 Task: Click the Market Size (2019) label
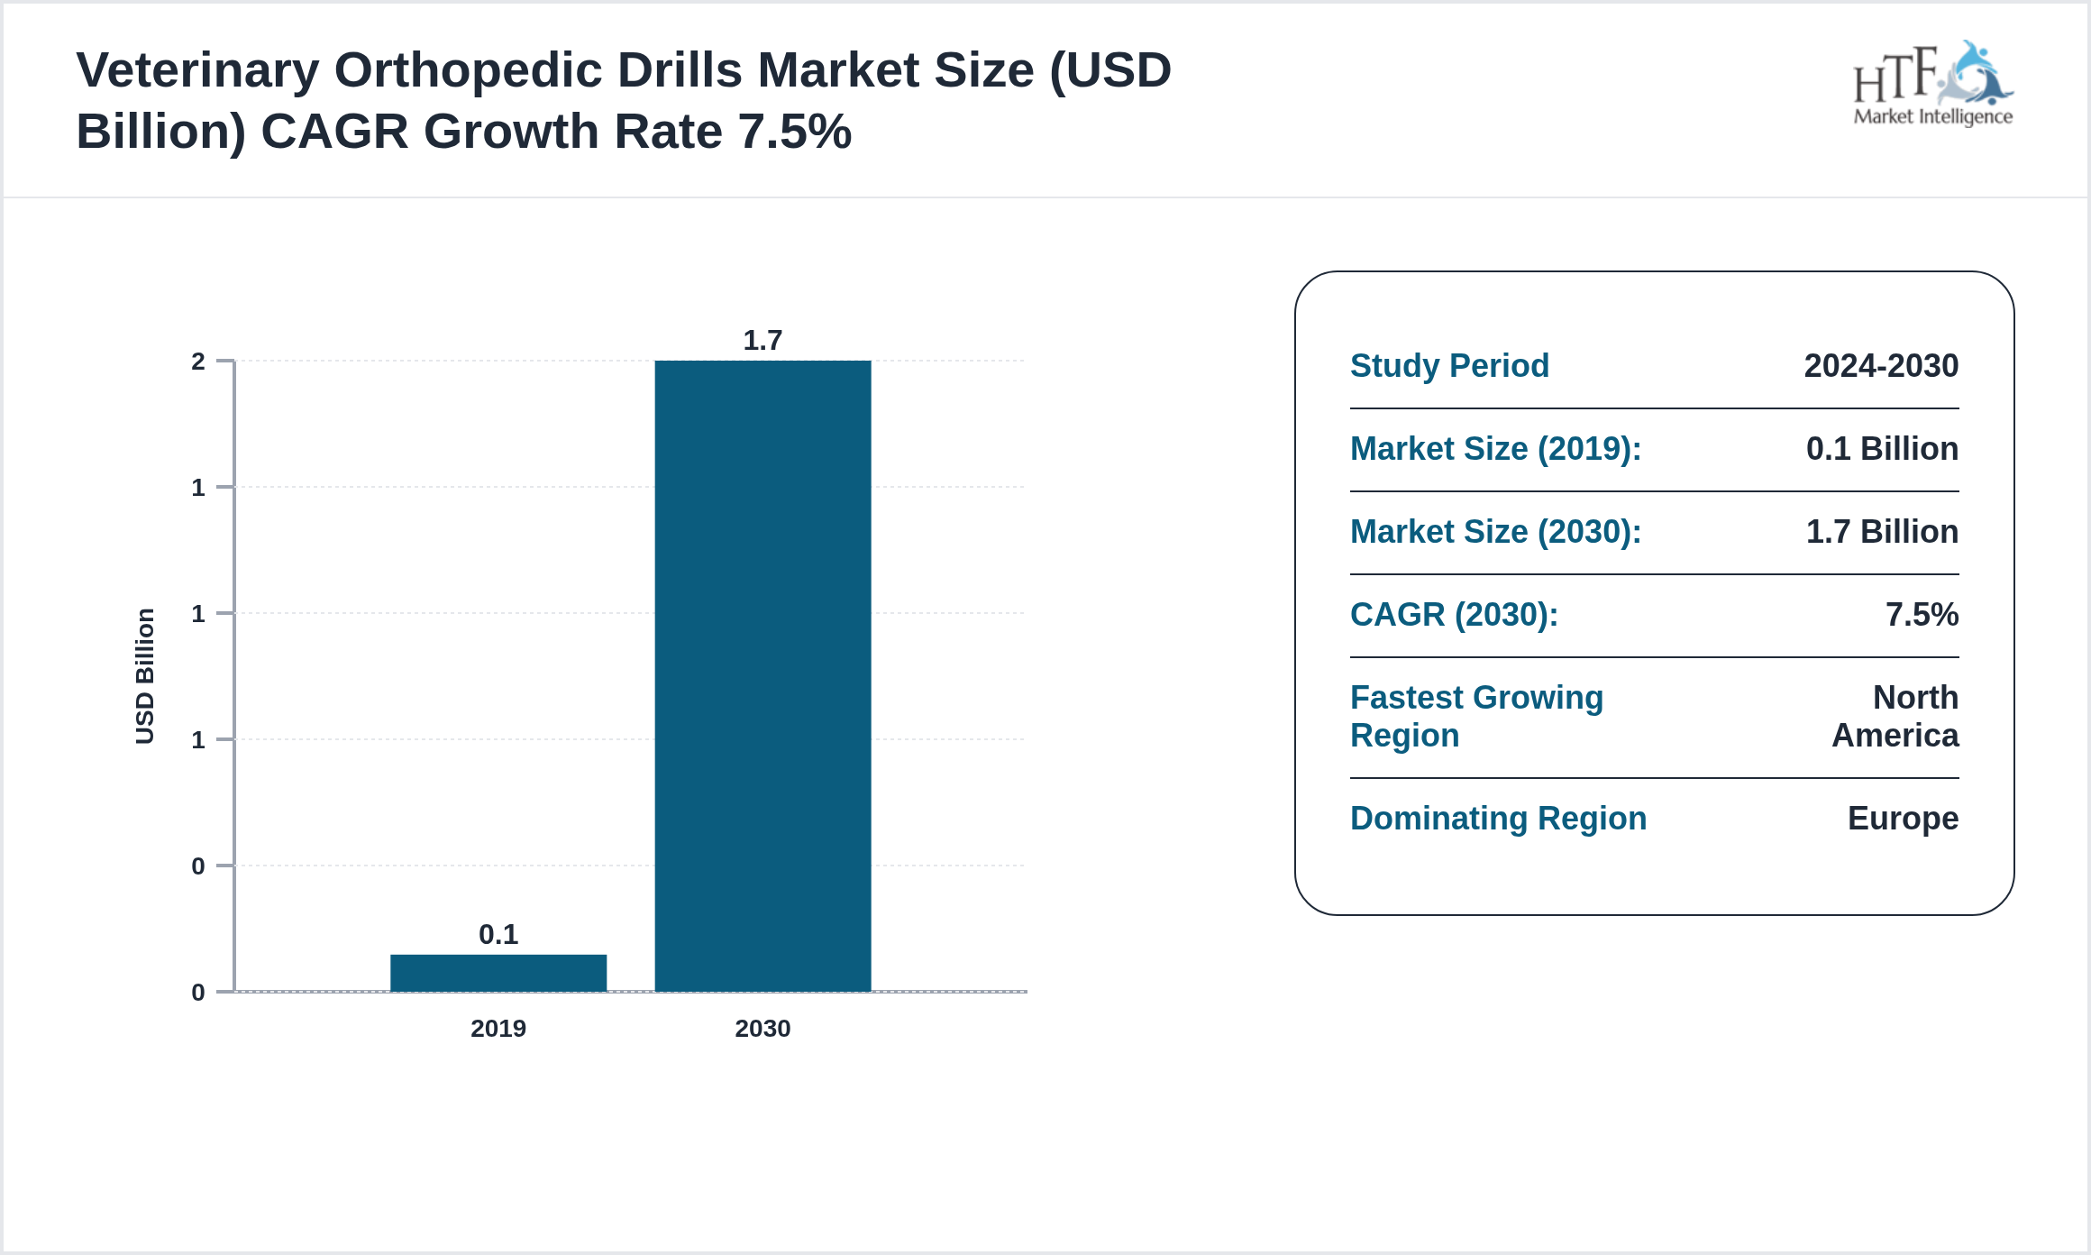coord(1496,448)
